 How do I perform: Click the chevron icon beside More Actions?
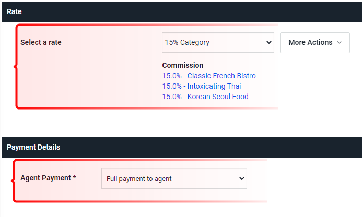[339, 42]
